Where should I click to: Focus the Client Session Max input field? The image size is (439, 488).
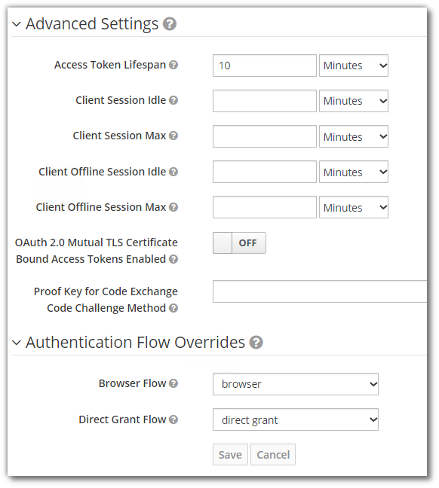[265, 136]
